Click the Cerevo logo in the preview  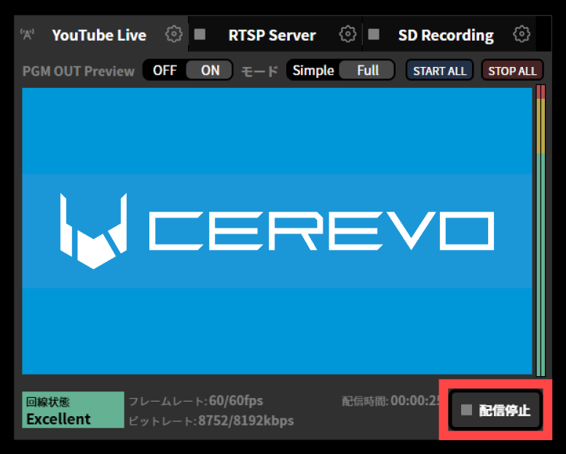[277, 231]
